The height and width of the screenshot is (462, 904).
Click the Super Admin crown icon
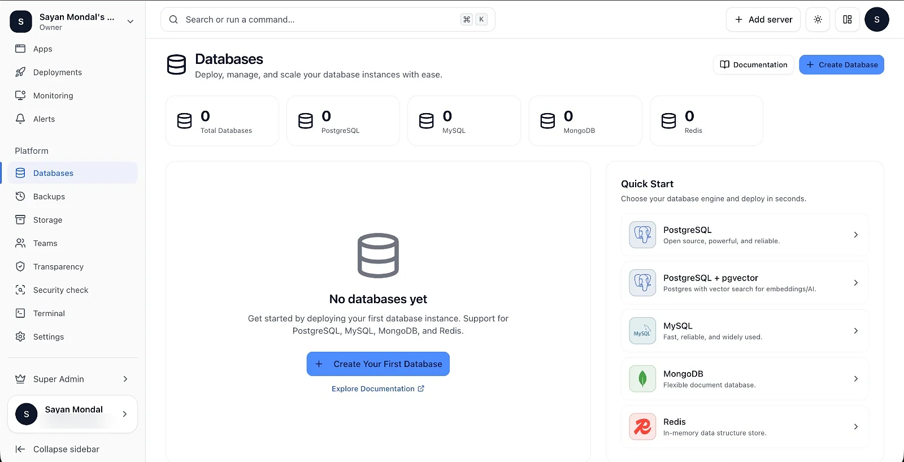coord(20,379)
